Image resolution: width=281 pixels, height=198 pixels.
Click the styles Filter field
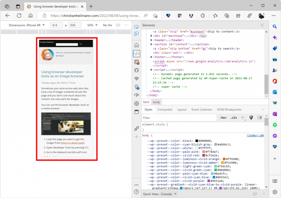179,118
